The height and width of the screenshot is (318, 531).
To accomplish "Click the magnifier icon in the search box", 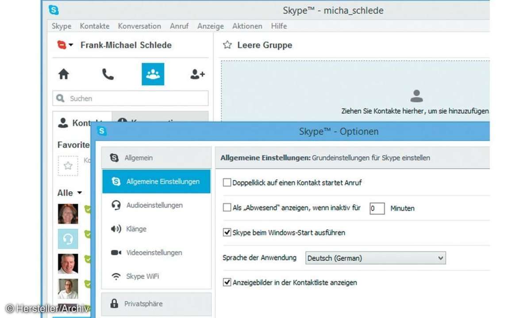I will click(60, 98).
